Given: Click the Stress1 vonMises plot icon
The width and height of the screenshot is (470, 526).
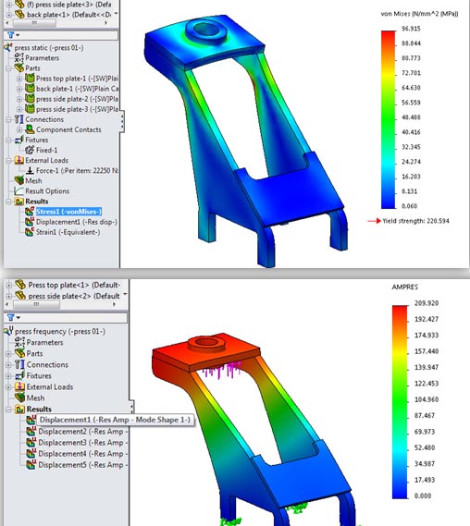Looking at the screenshot, I should pyautogui.click(x=30, y=212).
